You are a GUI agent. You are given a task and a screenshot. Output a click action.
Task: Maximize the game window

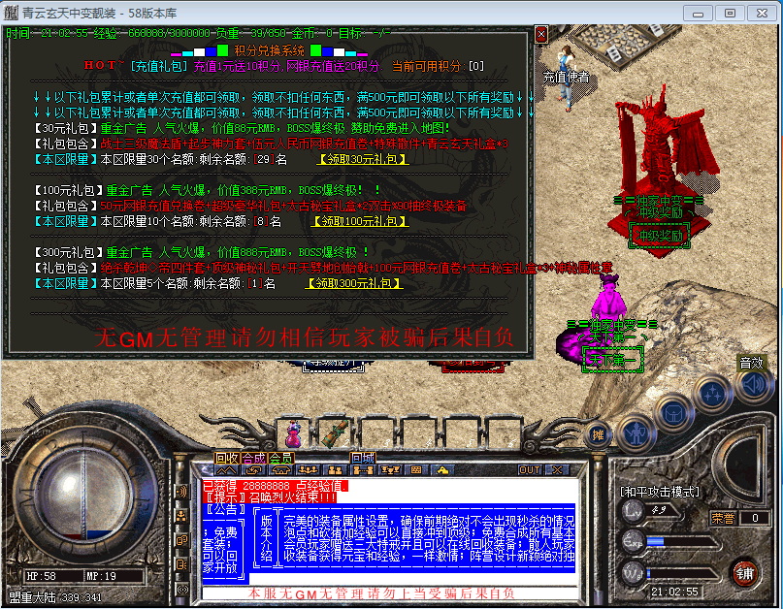pos(730,14)
